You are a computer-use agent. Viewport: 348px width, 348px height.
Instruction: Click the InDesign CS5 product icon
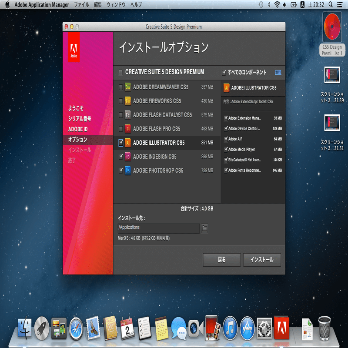[127, 157]
